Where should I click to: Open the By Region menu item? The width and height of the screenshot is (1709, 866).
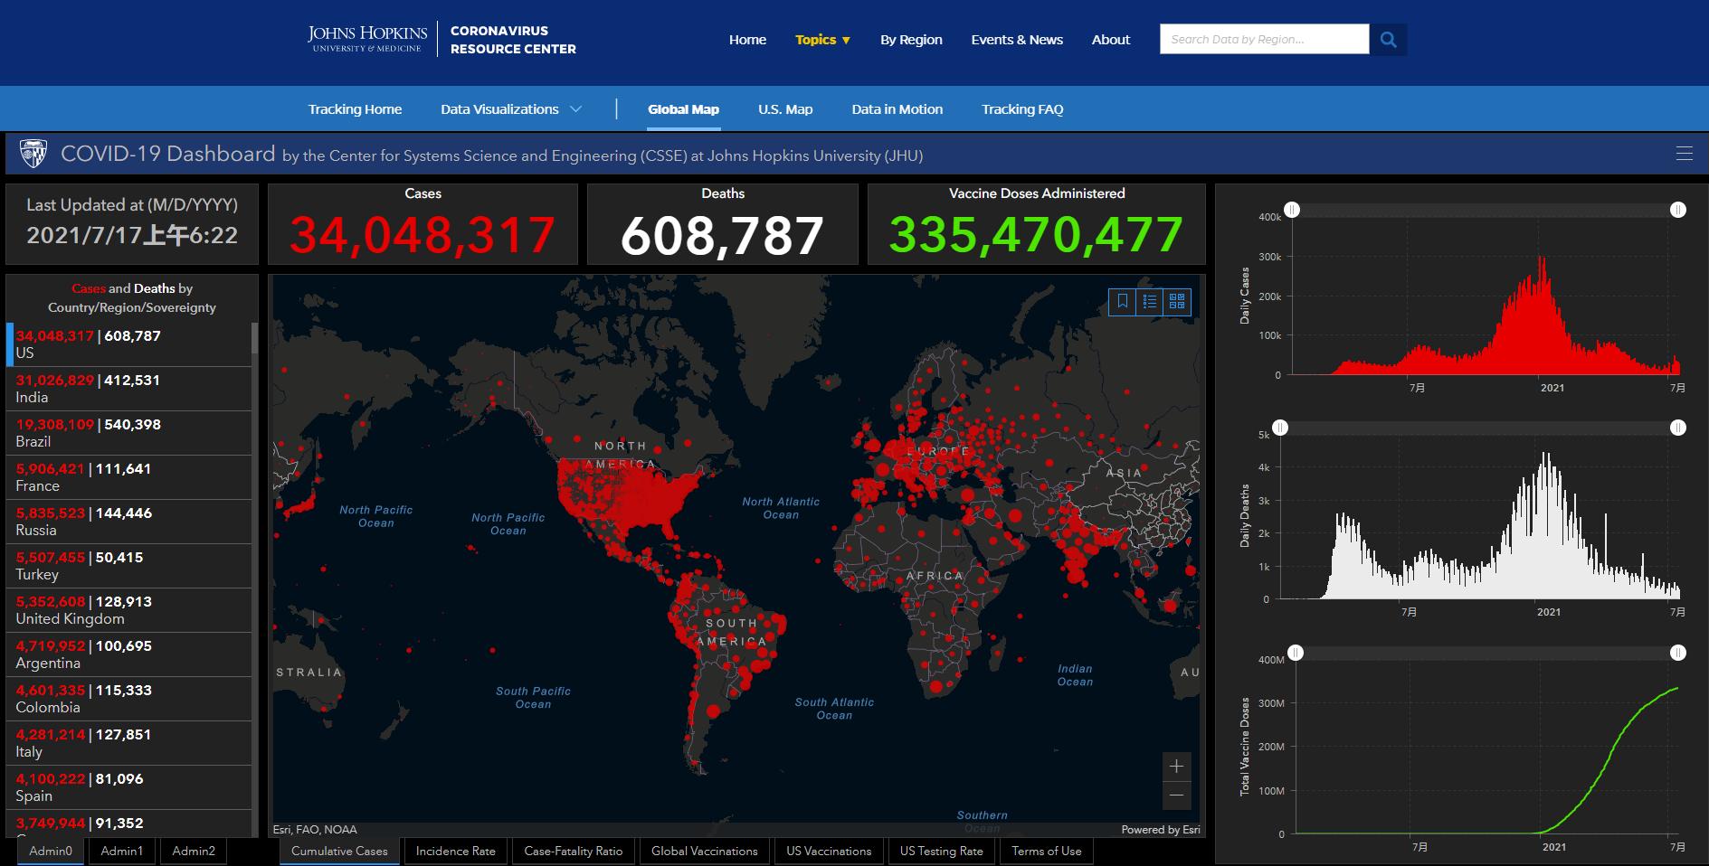tap(911, 40)
